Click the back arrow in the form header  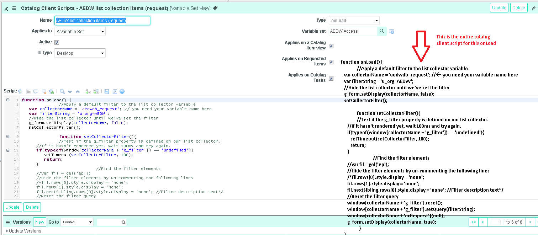pyautogui.click(x=7, y=8)
